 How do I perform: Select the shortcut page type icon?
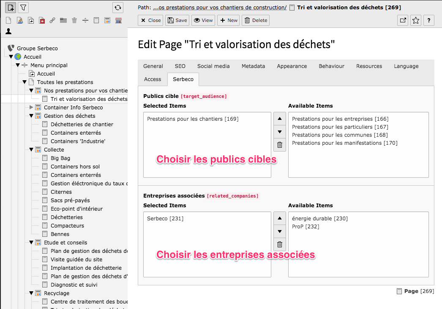click(31, 20)
